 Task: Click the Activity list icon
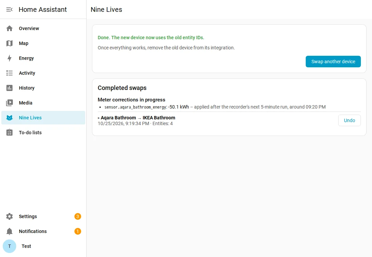[9, 73]
